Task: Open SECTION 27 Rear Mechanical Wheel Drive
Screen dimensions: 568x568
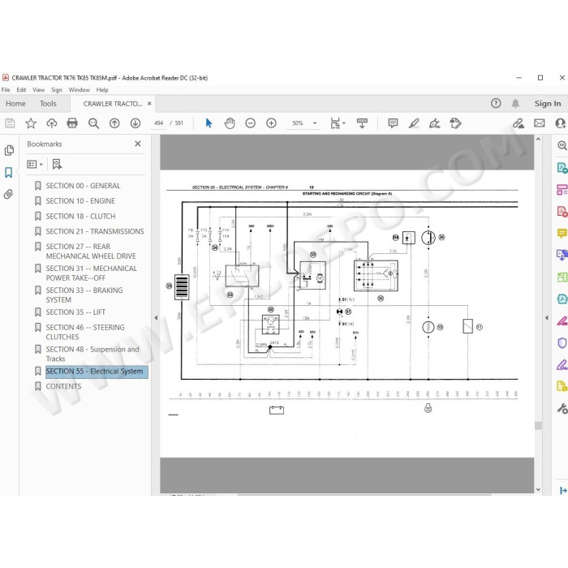Action: pos(91,252)
